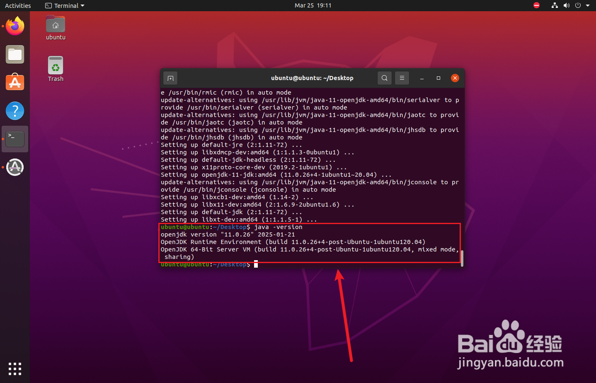596x383 pixels.
Task: Click 'Setting up libx11-dev:amd64' line
Action: click(x=257, y=205)
